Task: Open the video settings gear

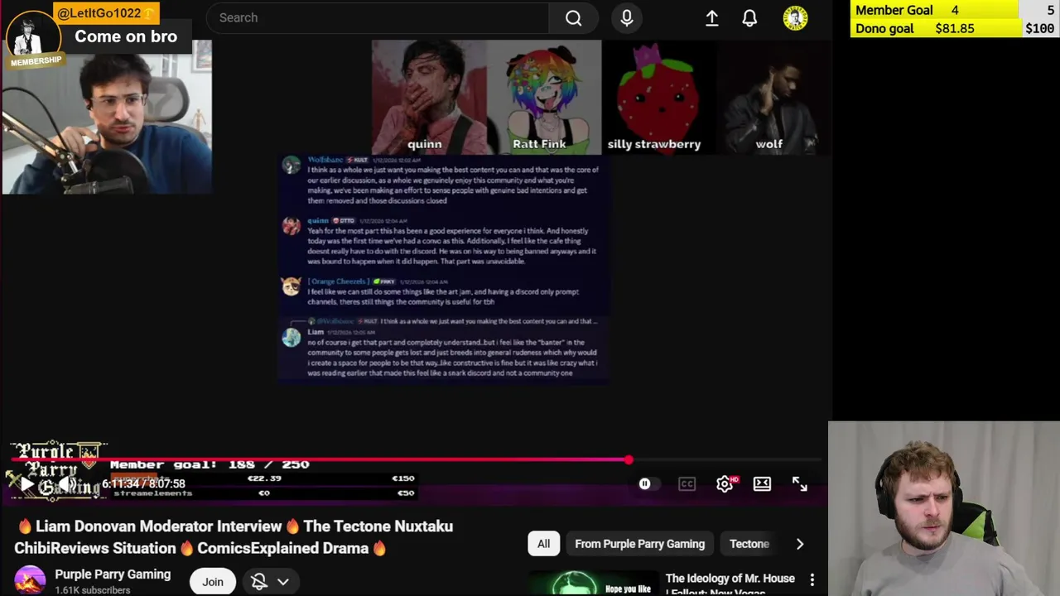Action: (725, 484)
